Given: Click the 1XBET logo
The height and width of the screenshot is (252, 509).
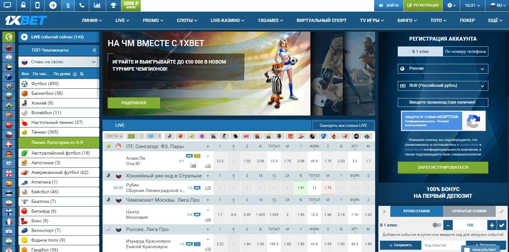Looking at the screenshot, I should coord(26,20).
